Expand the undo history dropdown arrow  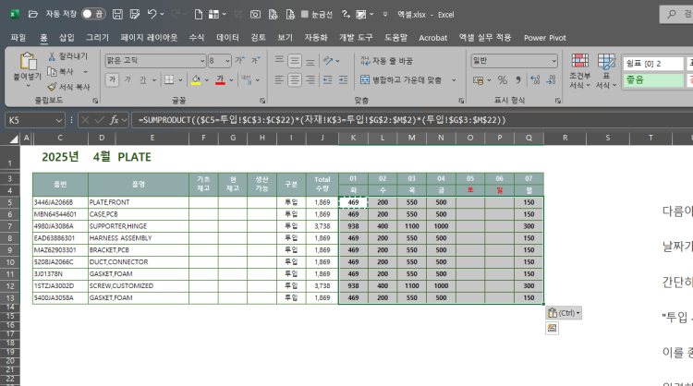point(163,14)
